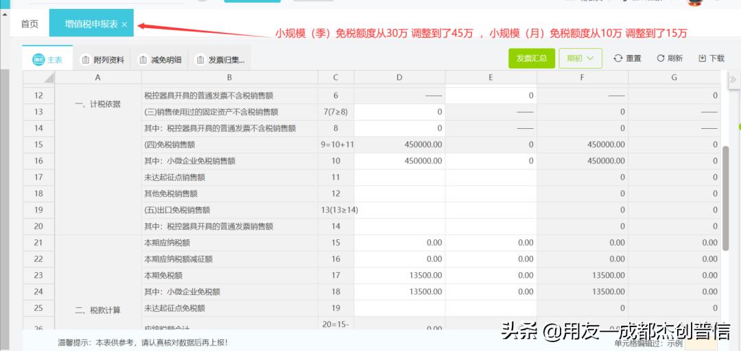Select column B header
Image resolution: width=741 pixels, height=351 pixels.
230,77
